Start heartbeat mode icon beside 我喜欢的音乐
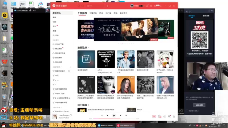The width and height of the screenshot is (228, 128). pyautogui.click(x=69, y=71)
